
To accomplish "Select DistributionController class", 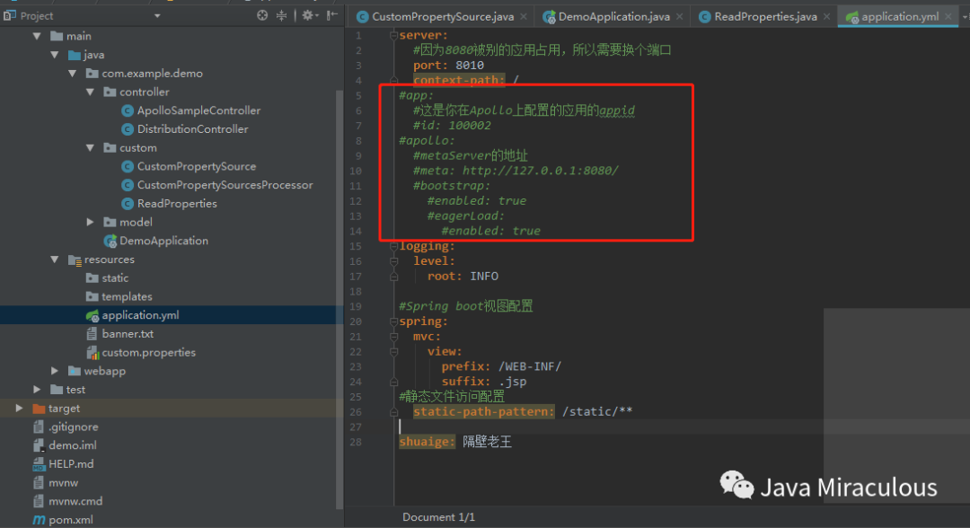I will tap(192, 129).
